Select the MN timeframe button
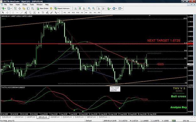196x122 pixels. [99, 12]
